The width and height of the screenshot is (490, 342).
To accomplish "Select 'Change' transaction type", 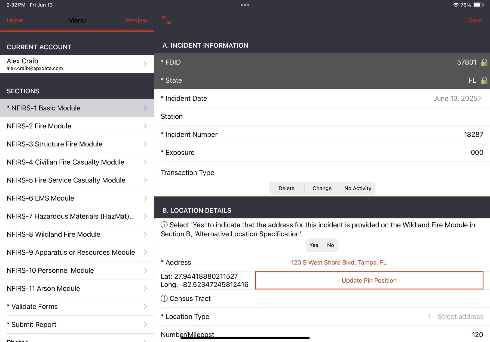I will 322,188.
